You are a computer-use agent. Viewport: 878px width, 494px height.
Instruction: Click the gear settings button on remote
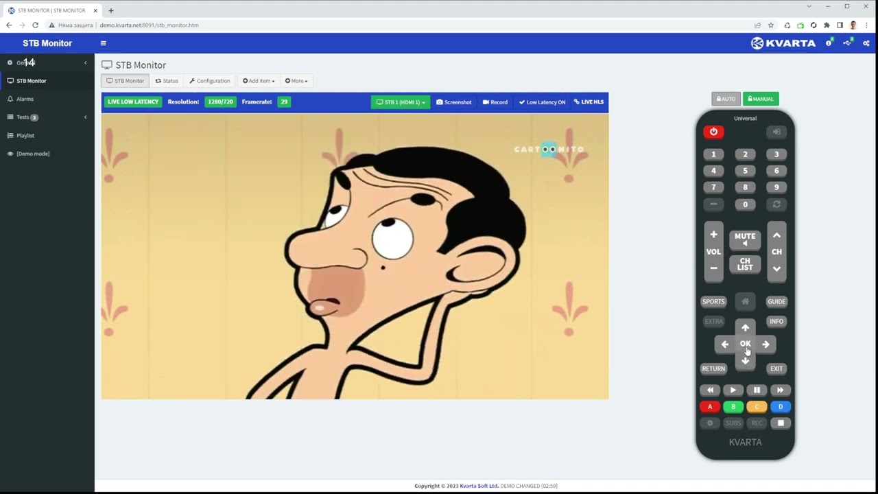[x=710, y=423]
